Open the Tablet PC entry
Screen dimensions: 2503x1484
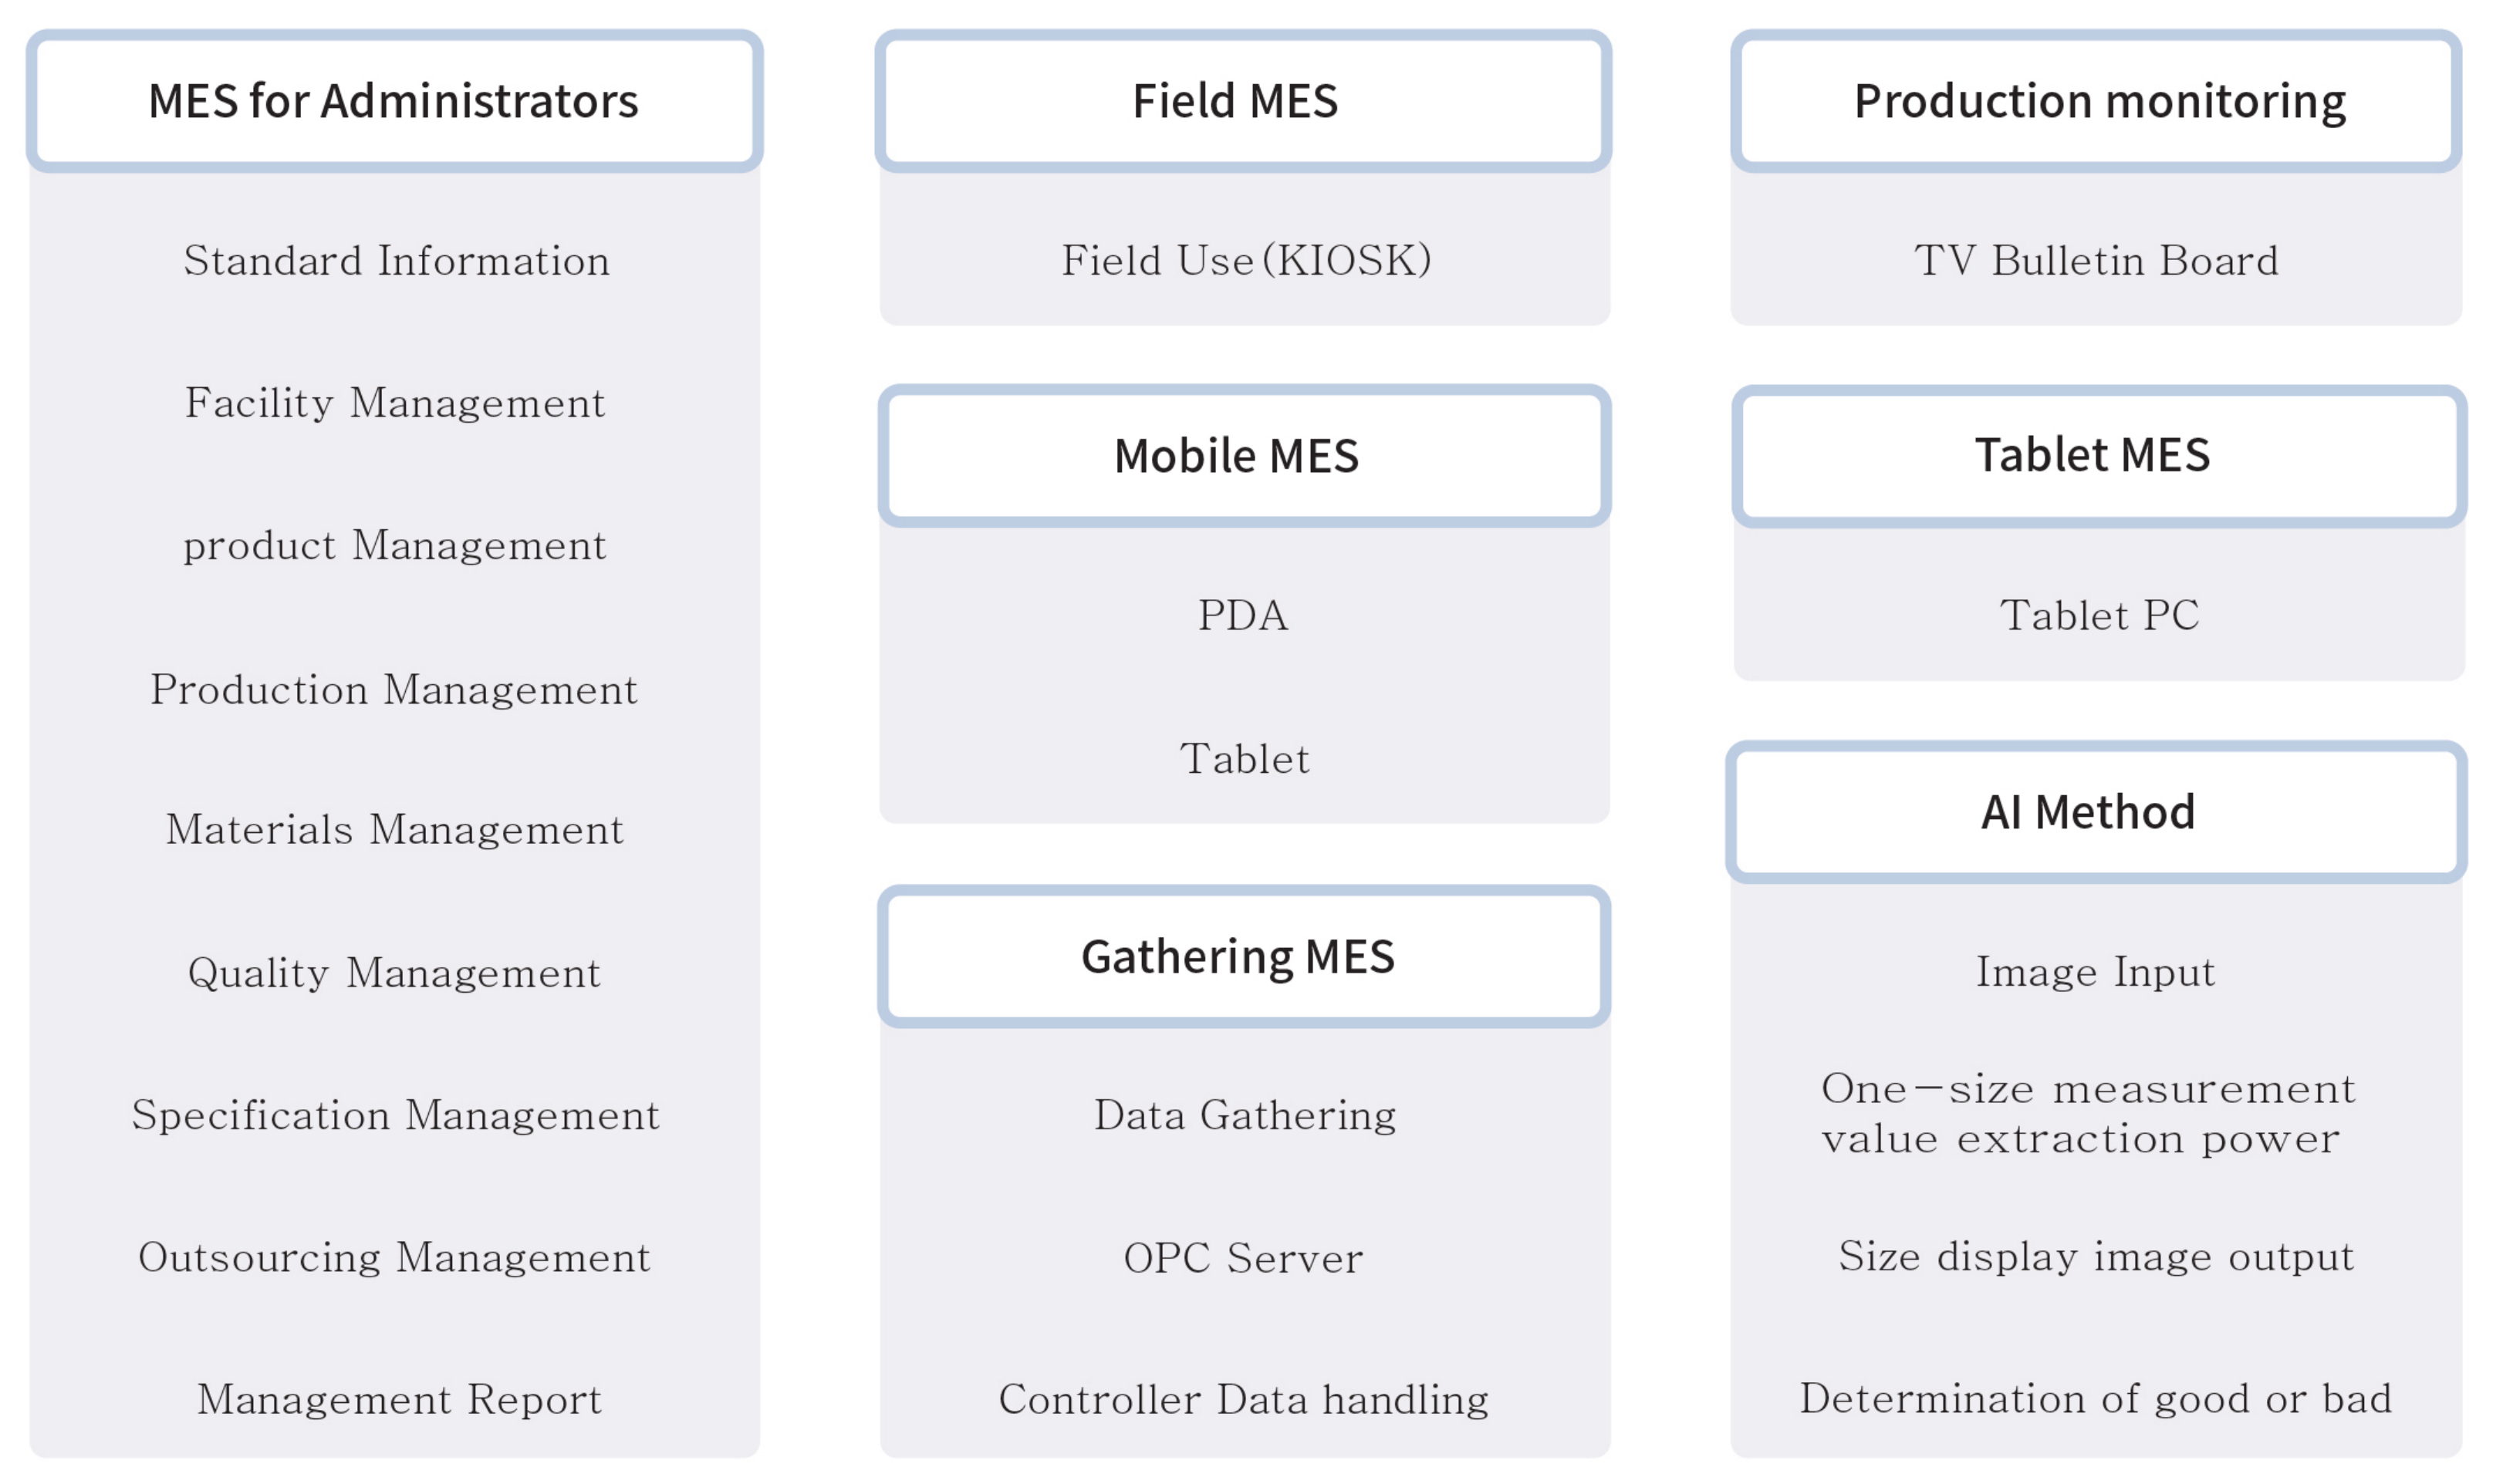[2099, 615]
